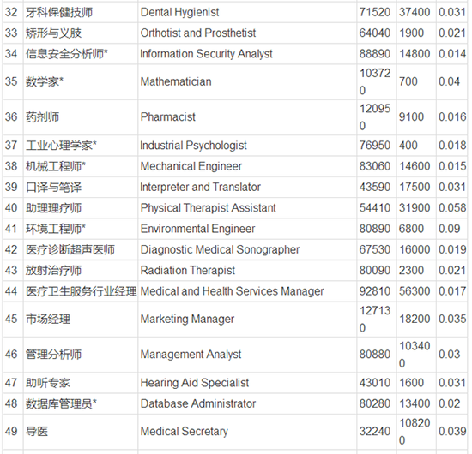Select row number 40
This screenshot has width=472, height=454.
(x=11, y=208)
